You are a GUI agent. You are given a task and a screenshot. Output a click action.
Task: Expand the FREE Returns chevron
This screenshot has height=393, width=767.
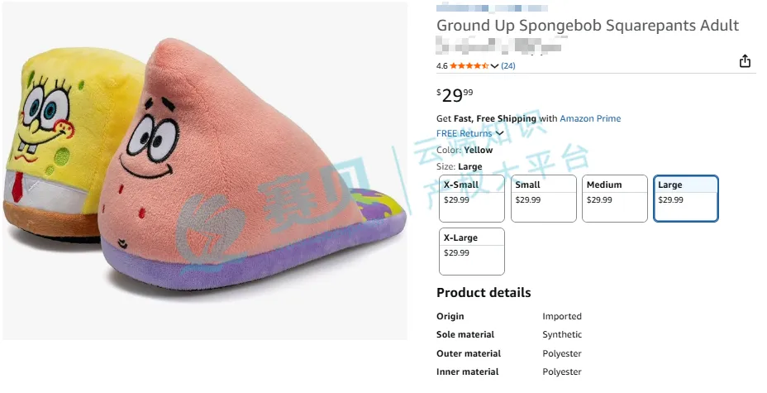[x=499, y=133]
